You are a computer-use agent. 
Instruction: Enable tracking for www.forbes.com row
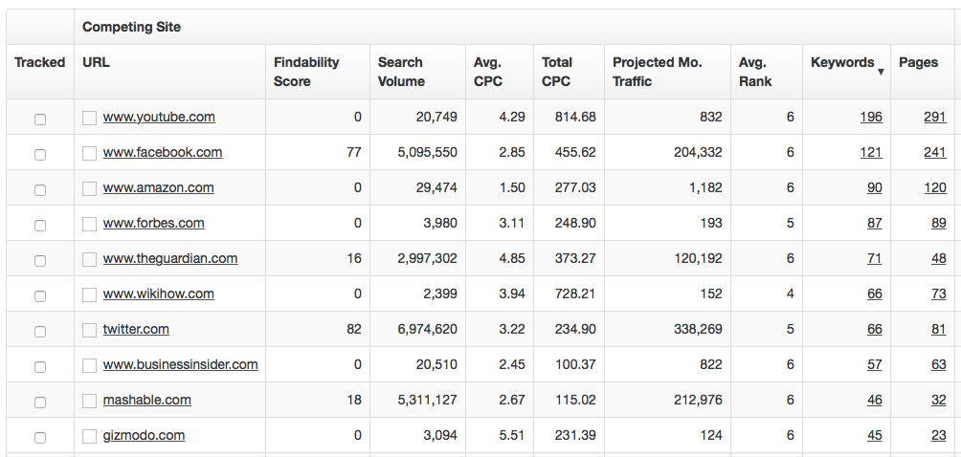(39, 225)
